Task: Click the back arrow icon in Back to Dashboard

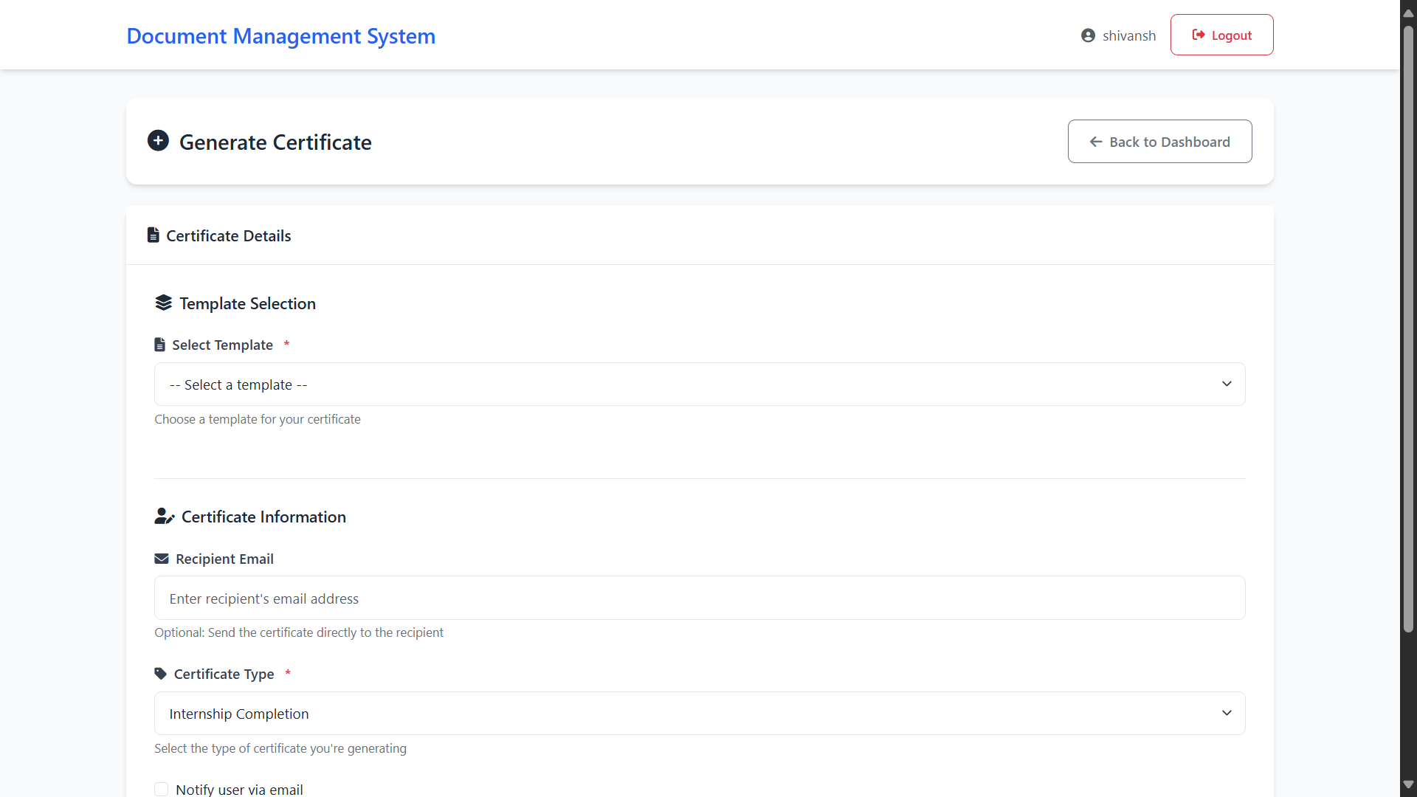Action: point(1097,142)
